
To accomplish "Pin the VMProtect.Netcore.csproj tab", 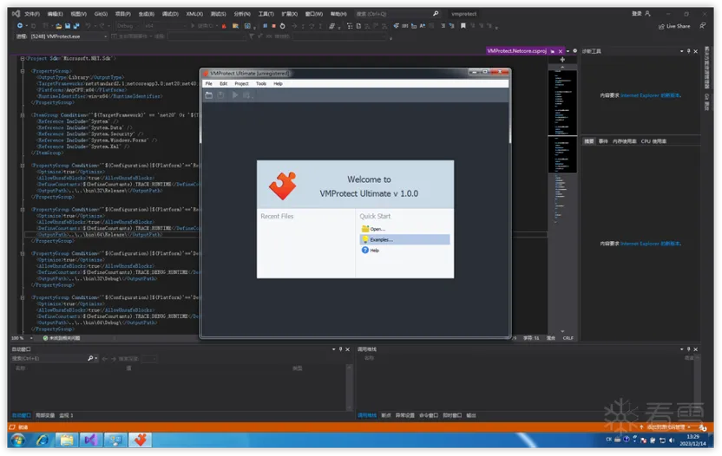I will pyautogui.click(x=553, y=51).
